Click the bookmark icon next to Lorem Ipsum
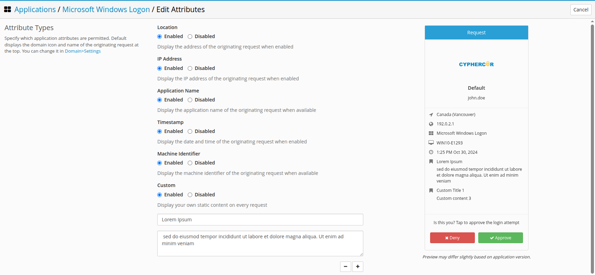The width and height of the screenshot is (595, 275). [x=431, y=162]
